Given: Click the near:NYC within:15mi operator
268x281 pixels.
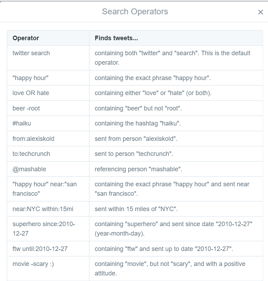Looking at the screenshot, I should click(x=43, y=209).
